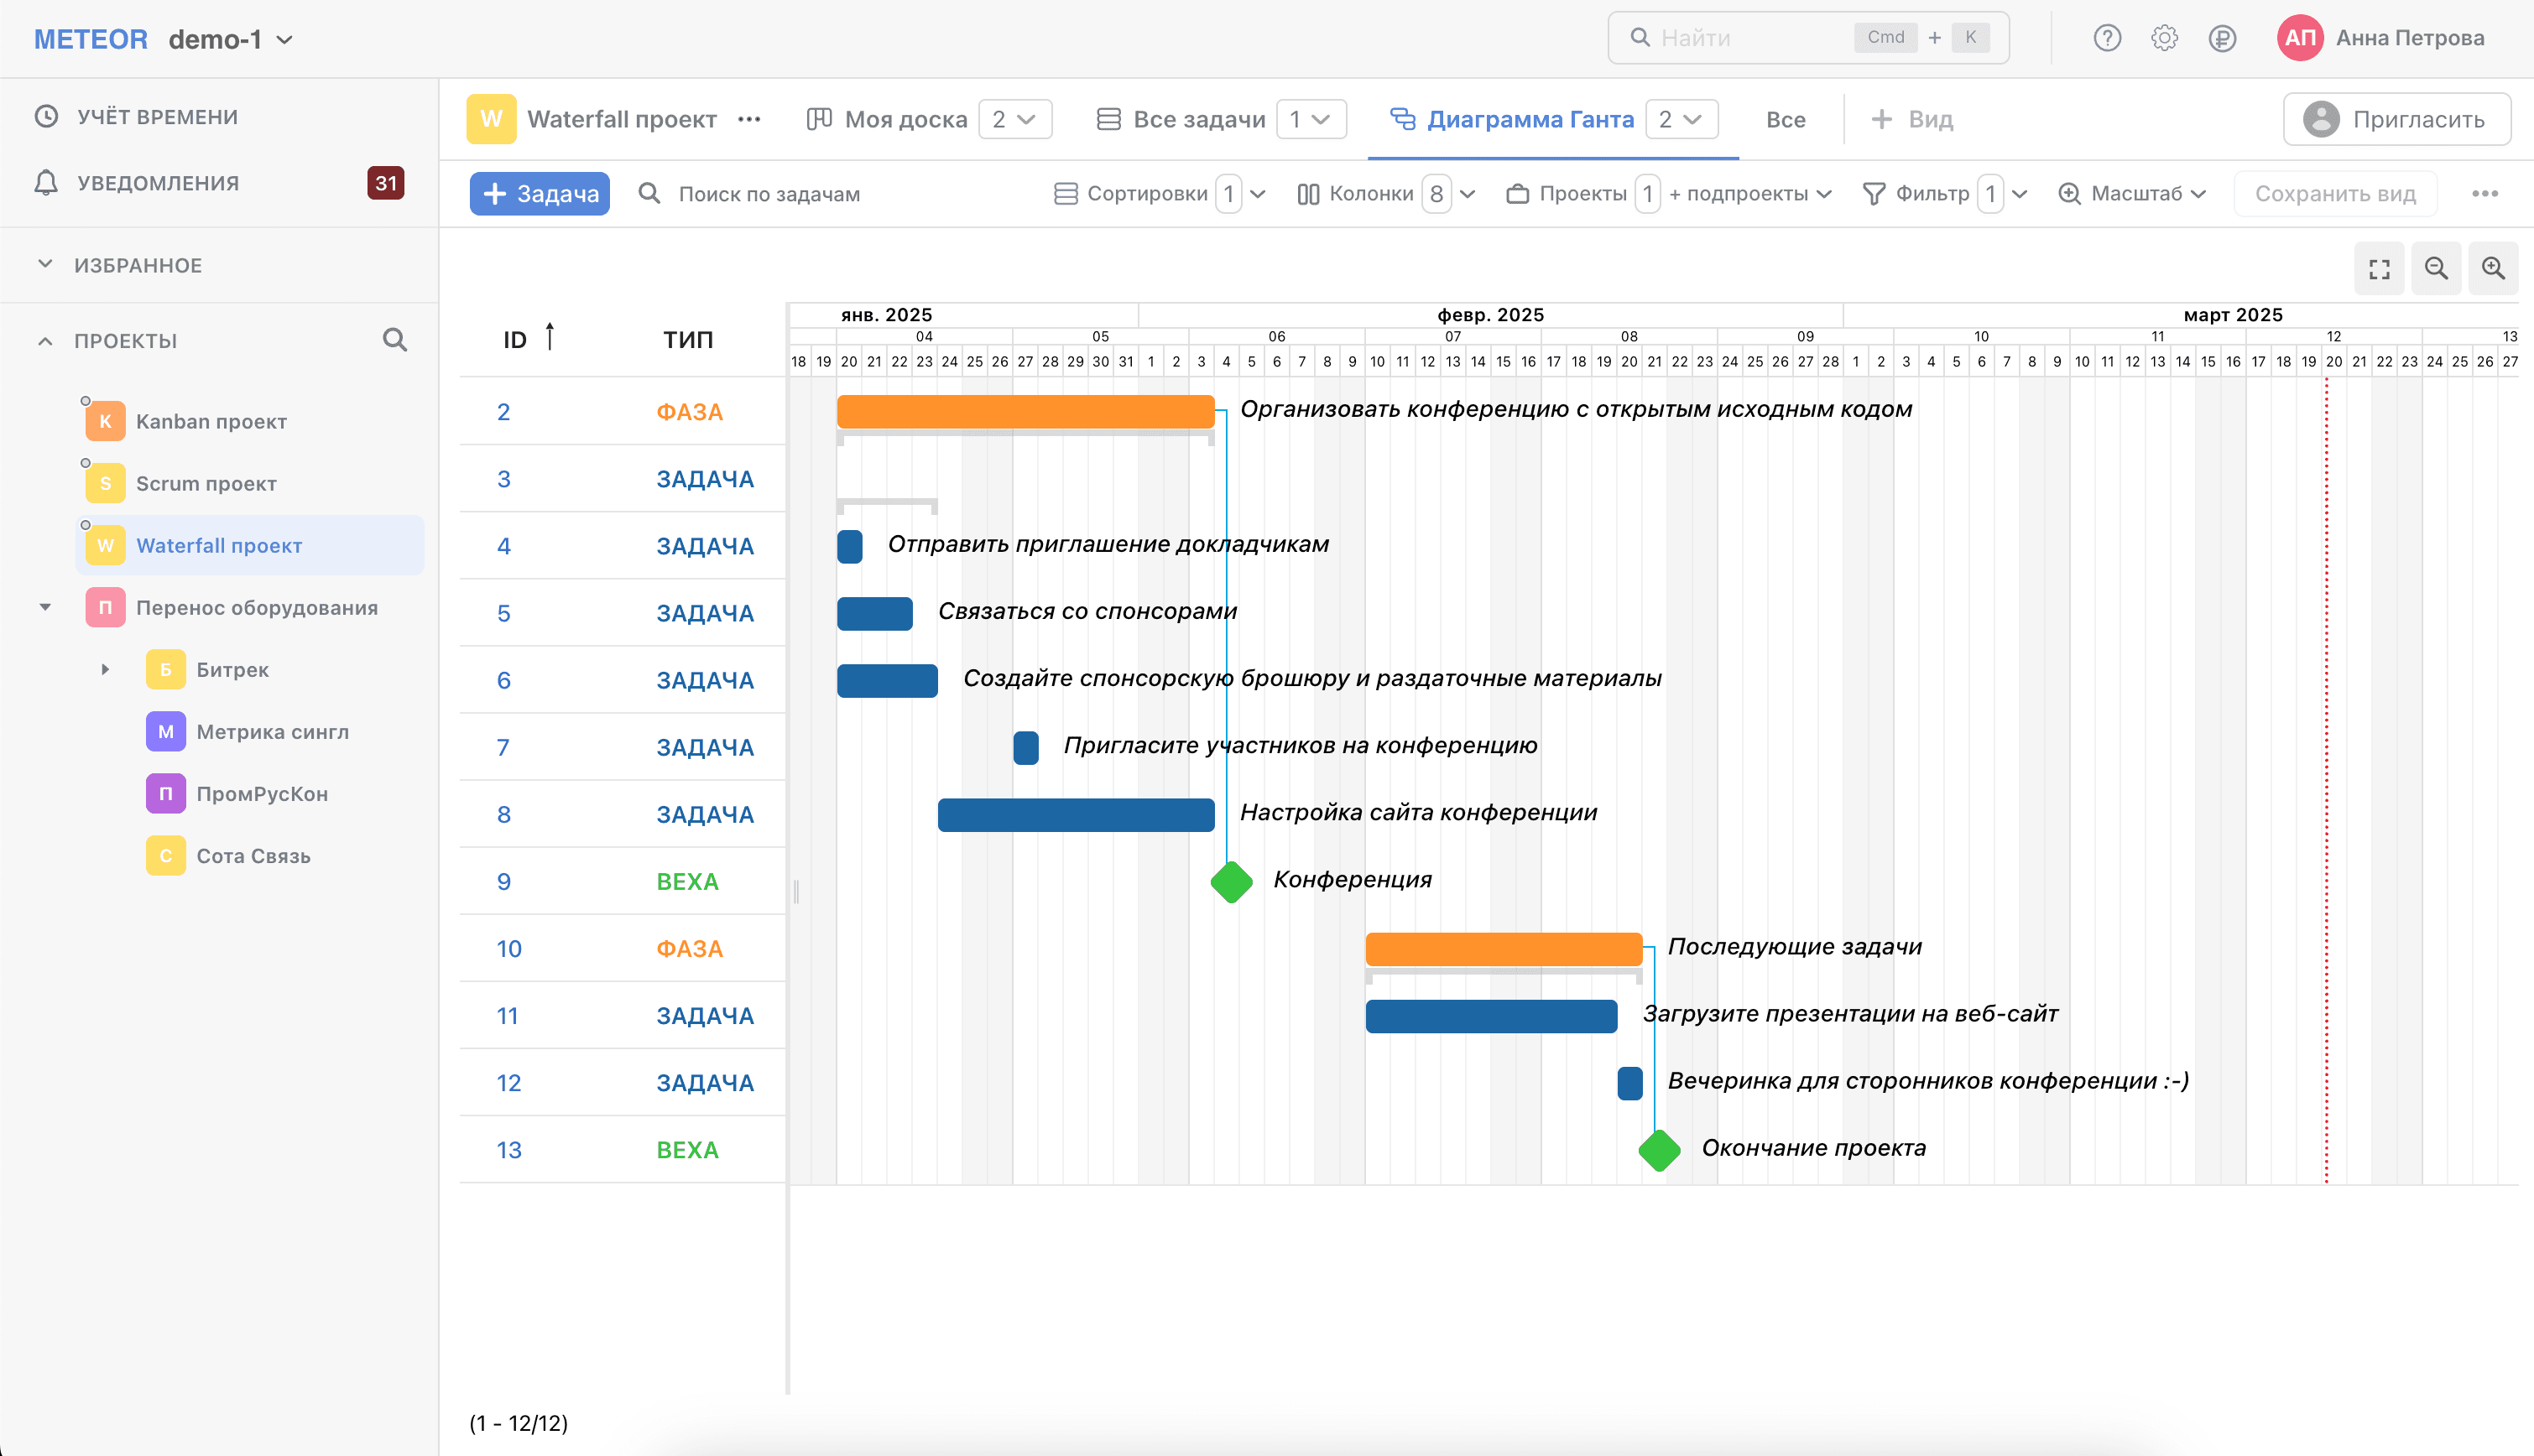Select Waterfall проект in sidebar

(x=250, y=545)
